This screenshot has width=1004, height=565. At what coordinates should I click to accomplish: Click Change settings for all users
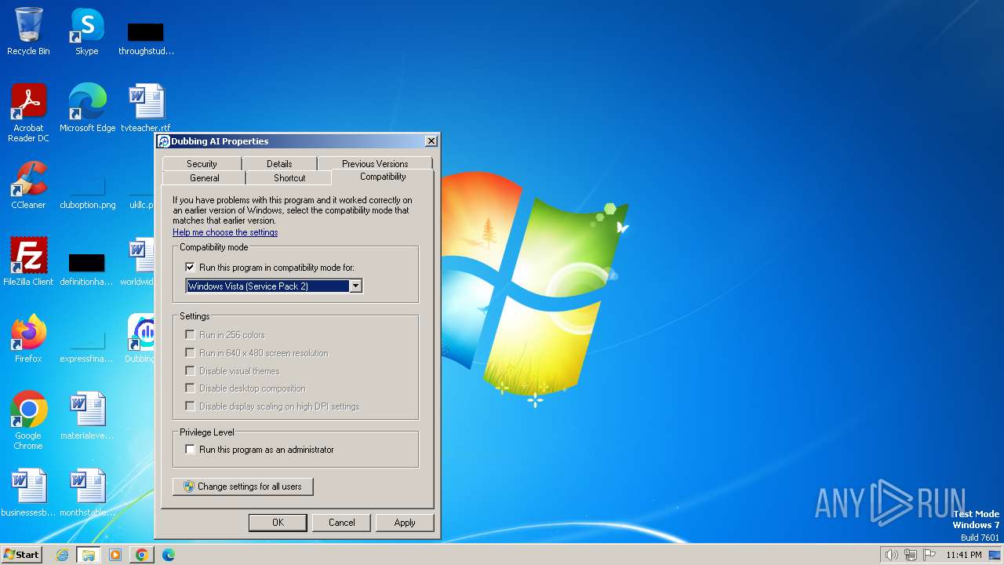[x=242, y=487]
